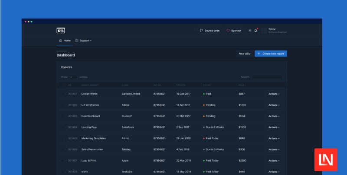Open the Source code GitHub link
Screen dimensions: 347x175
210,31
